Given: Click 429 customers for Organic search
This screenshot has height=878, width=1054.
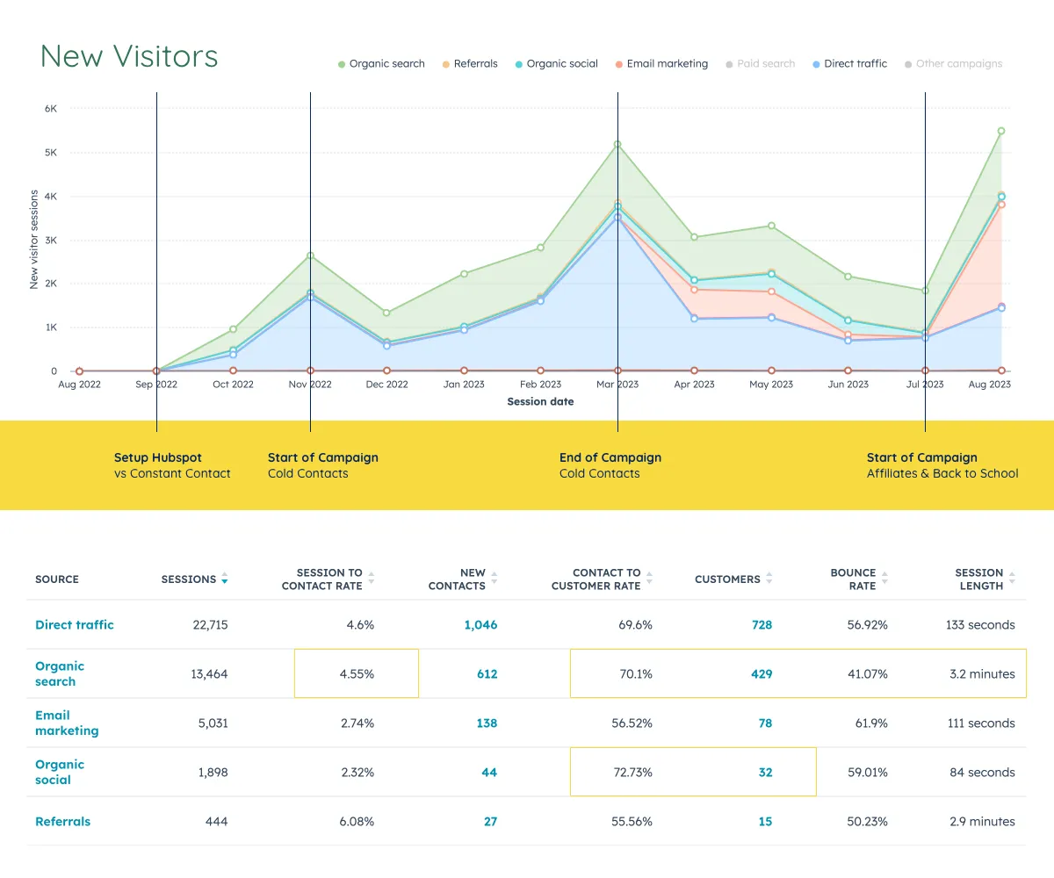Looking at the screenshot, I should pos(762,674).
